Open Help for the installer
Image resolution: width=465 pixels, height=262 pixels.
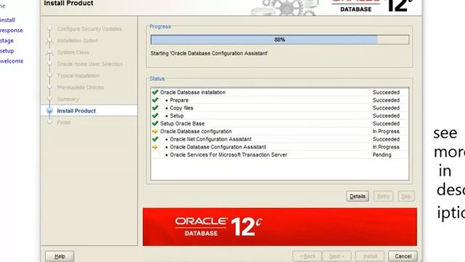click(60, 256)
